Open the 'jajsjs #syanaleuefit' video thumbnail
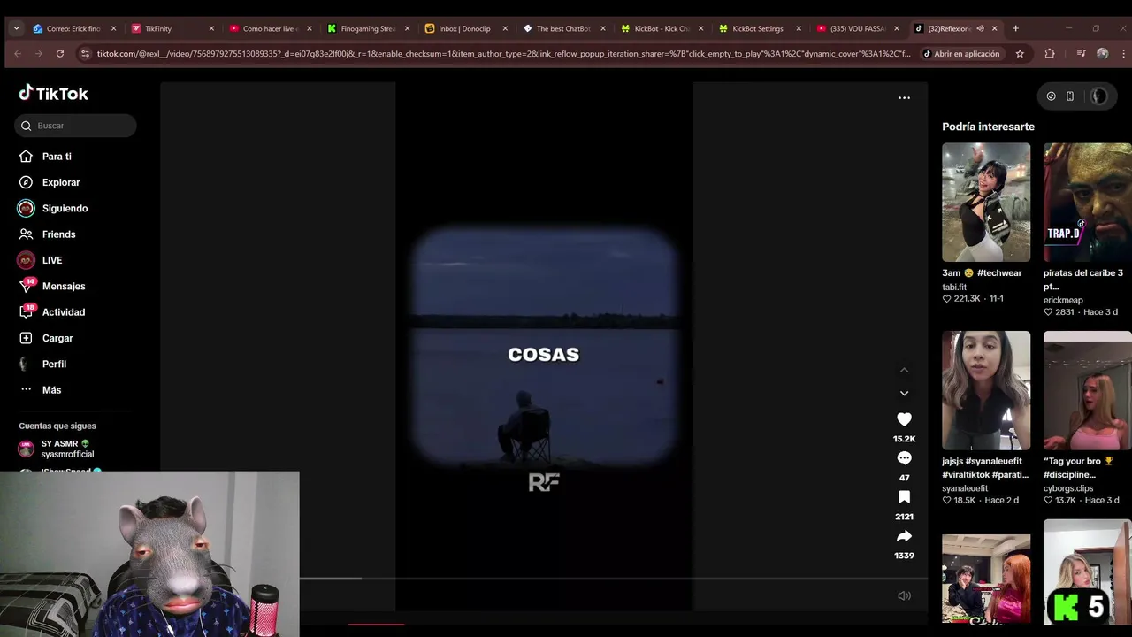This screenshot has height=637, width=1132. (986, 390)
